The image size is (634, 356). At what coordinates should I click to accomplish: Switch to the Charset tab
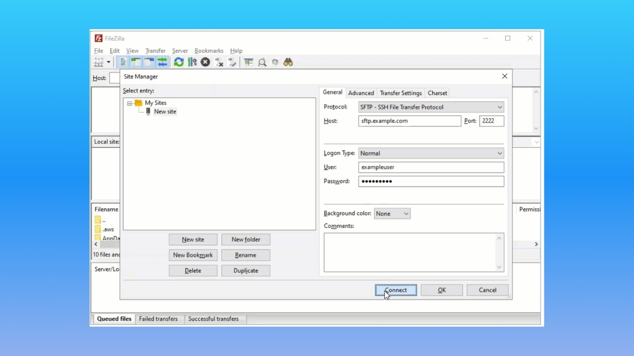(437, 93)
